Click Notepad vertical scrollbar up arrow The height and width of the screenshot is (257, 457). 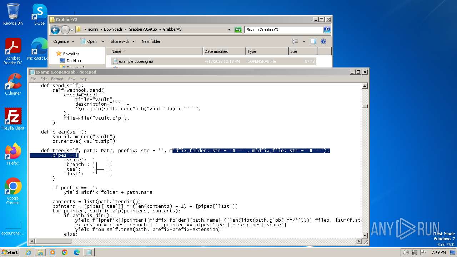365,86
